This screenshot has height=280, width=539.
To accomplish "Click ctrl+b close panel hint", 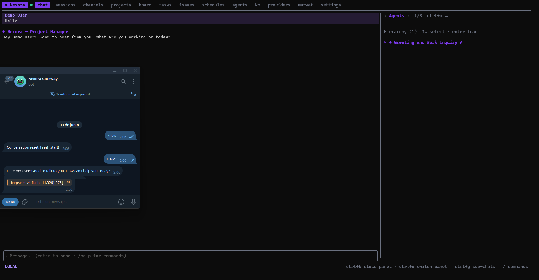I will coord(369,267).
